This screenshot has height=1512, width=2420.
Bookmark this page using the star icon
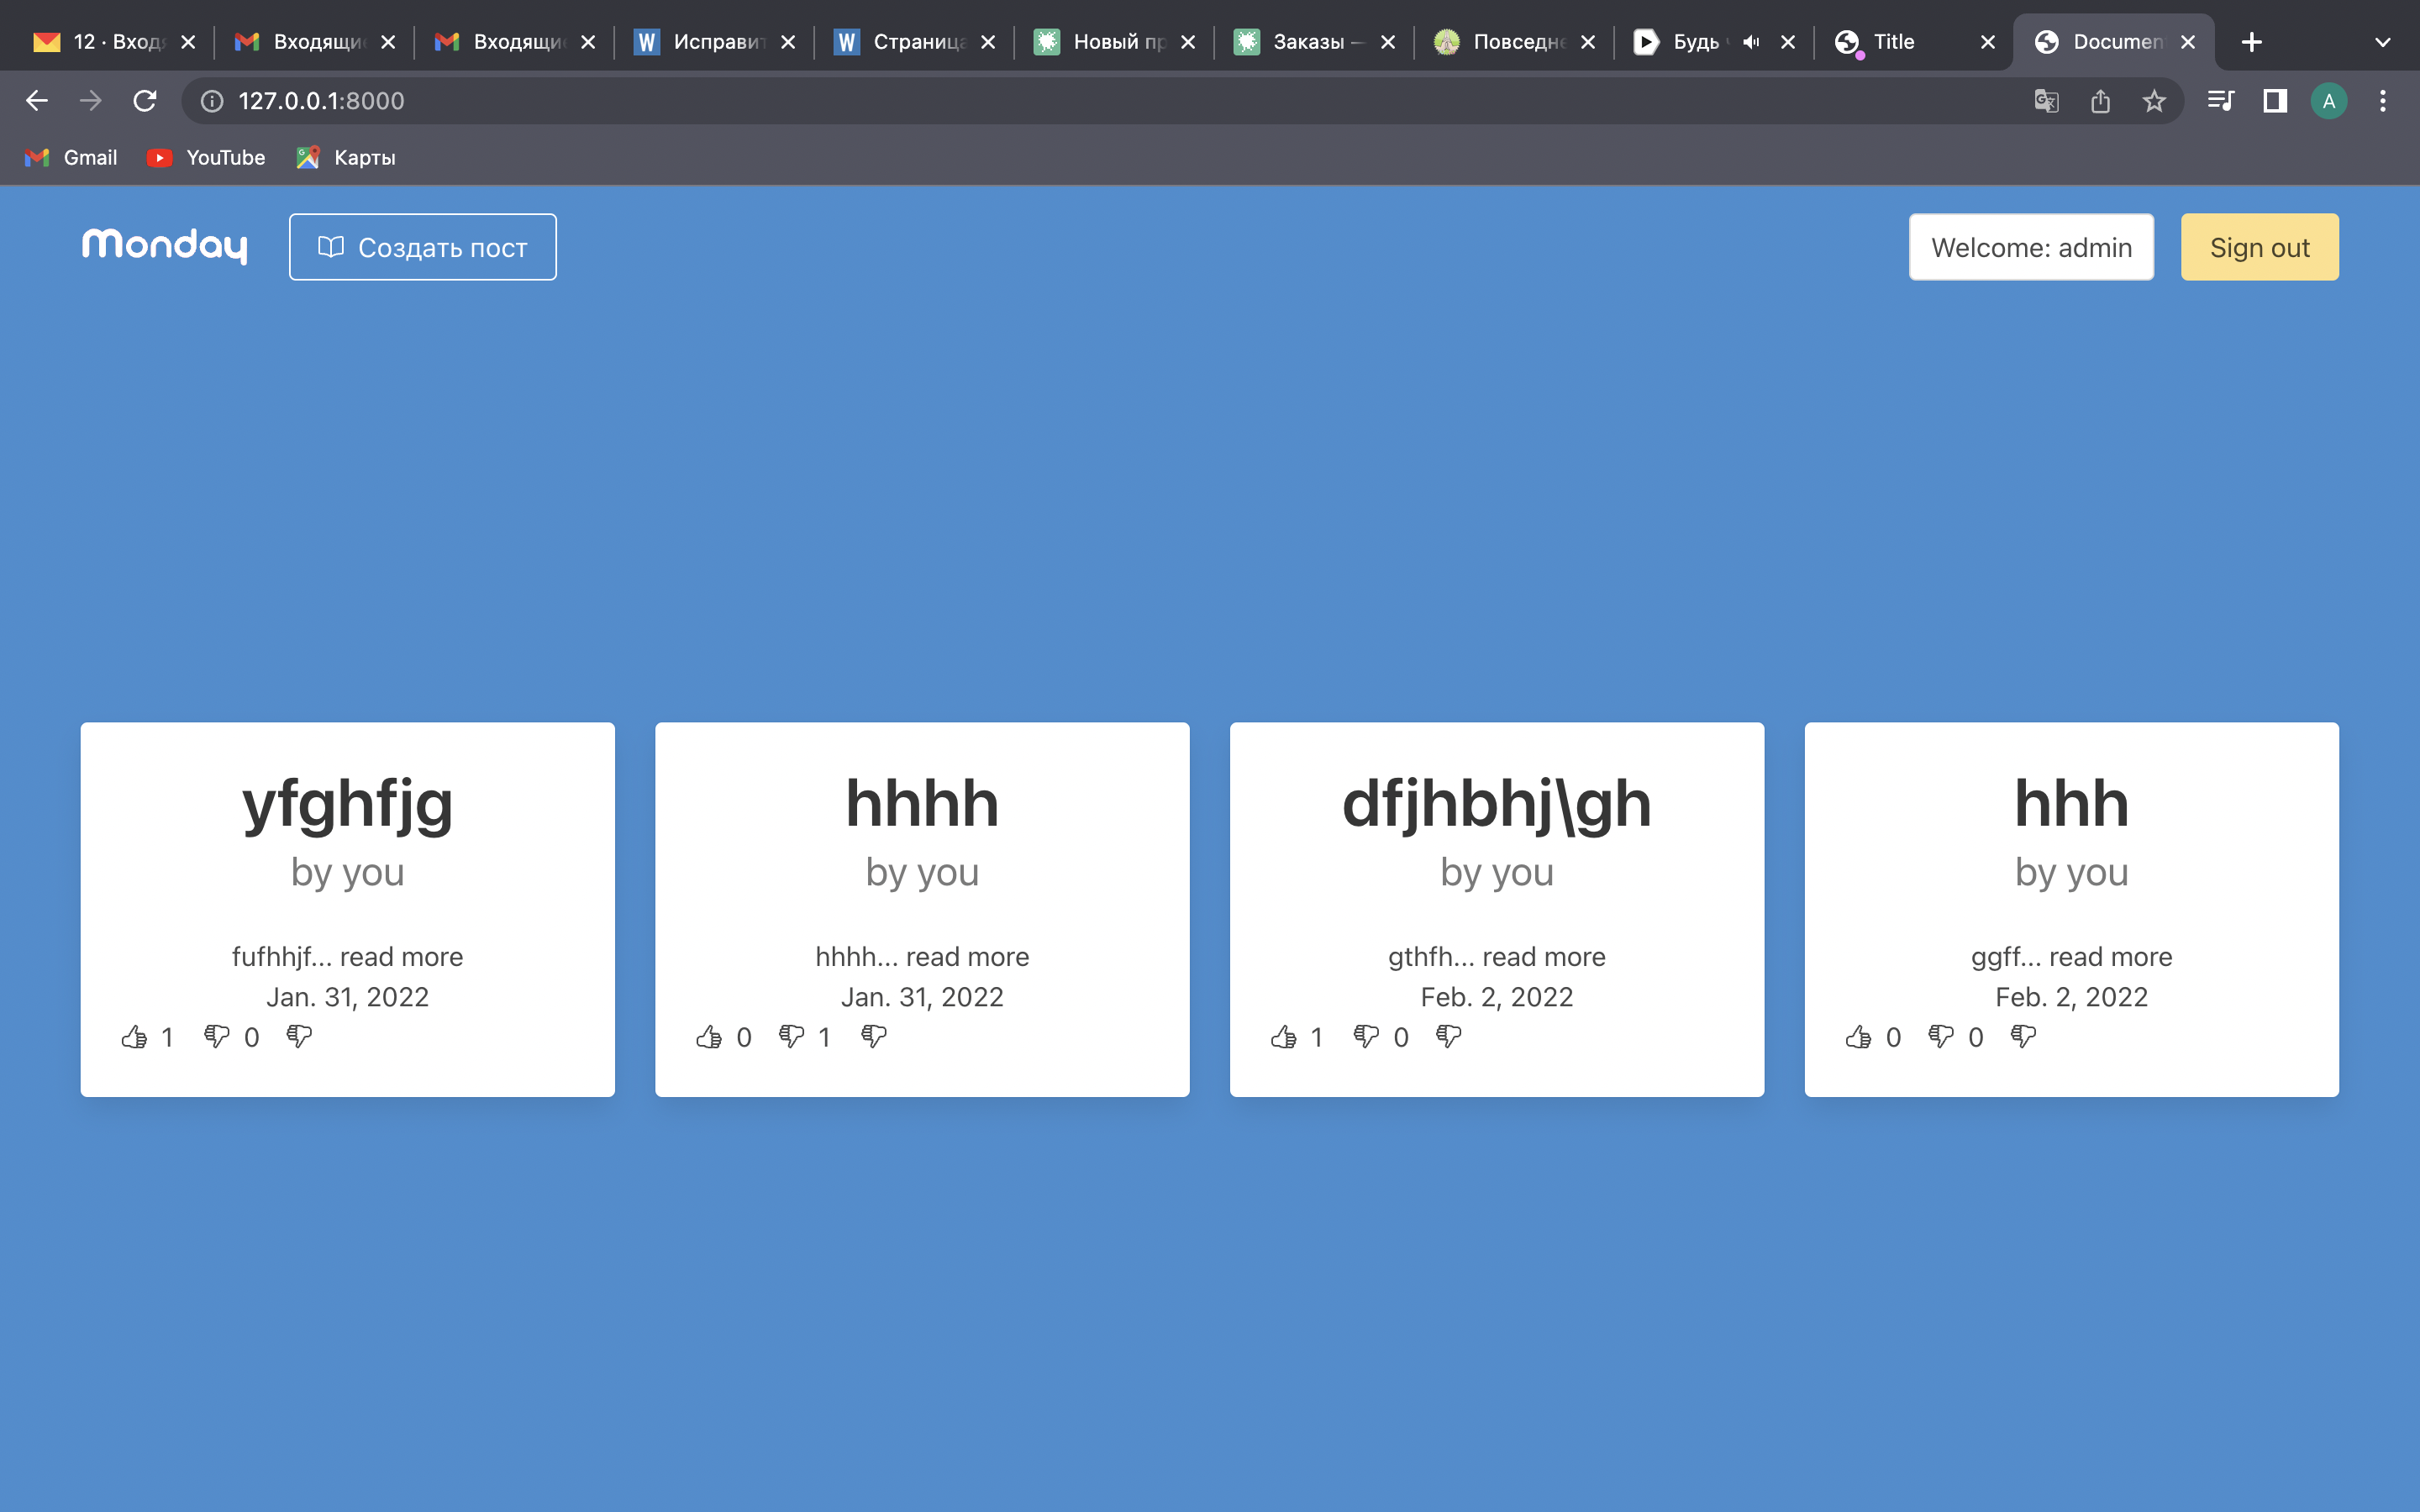2154,101
